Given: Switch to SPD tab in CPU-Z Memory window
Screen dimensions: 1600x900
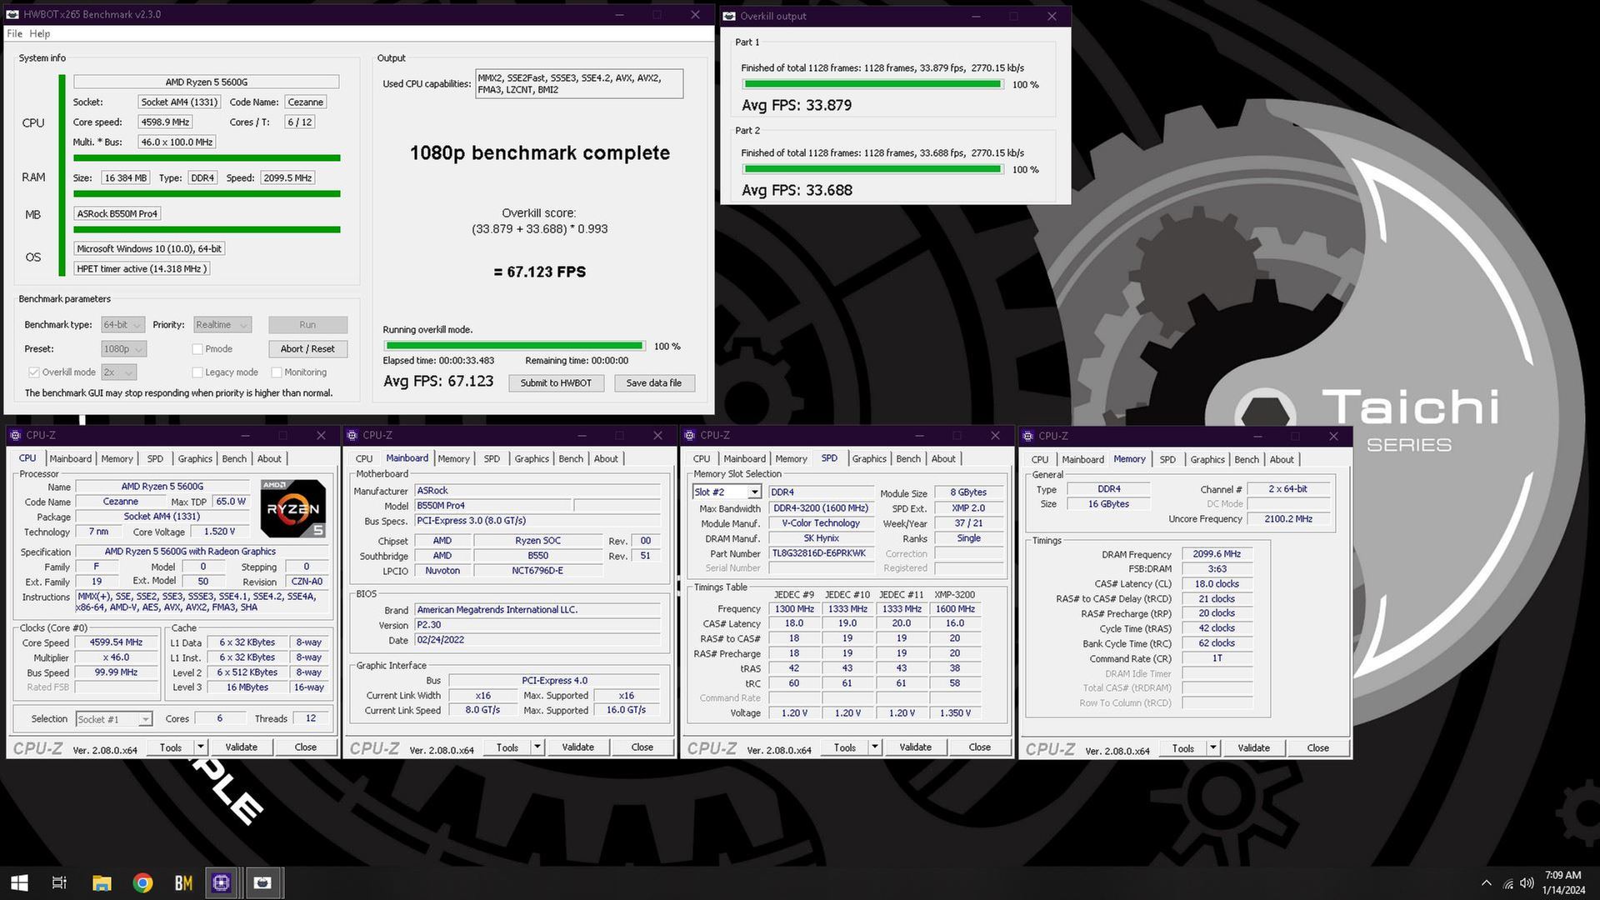Looking at the screenshot, I should click(1167, 459).
